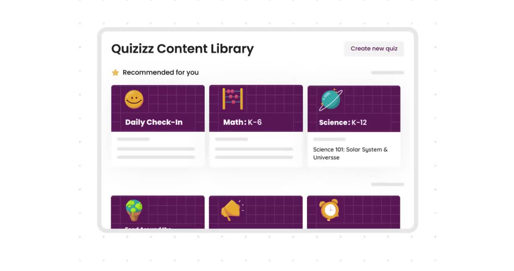
Task: Open the Daily Check-In card title
Action: [x=153, y=122]
